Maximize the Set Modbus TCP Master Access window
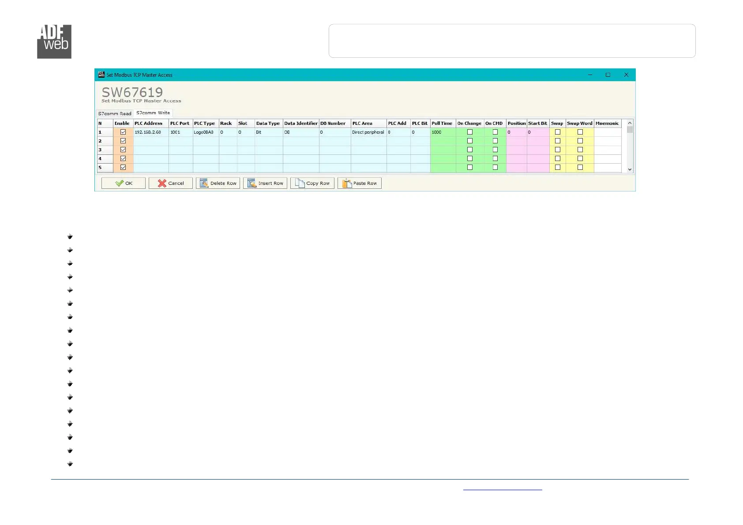Screen dimensions: 743x525 pos(608,75)
